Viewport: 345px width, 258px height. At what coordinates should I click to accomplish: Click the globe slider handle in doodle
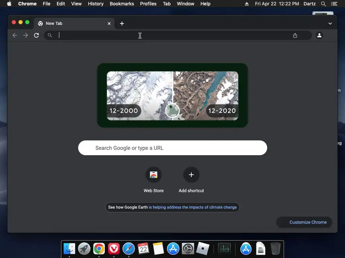point(172,111)
